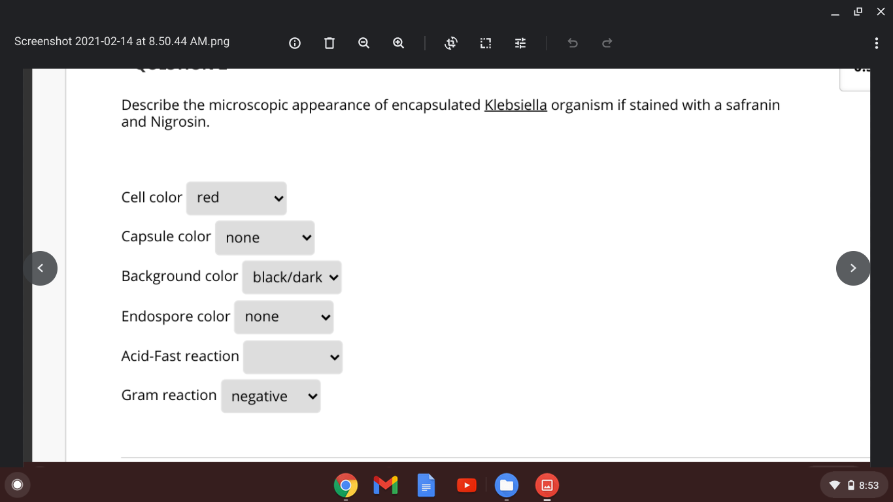
Task: Open the lighting filters adjustments
Action: [x=520, y=42]
